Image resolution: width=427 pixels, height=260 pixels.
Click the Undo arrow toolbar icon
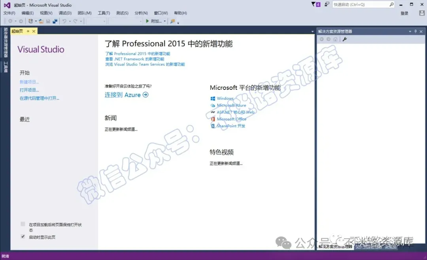64,21
